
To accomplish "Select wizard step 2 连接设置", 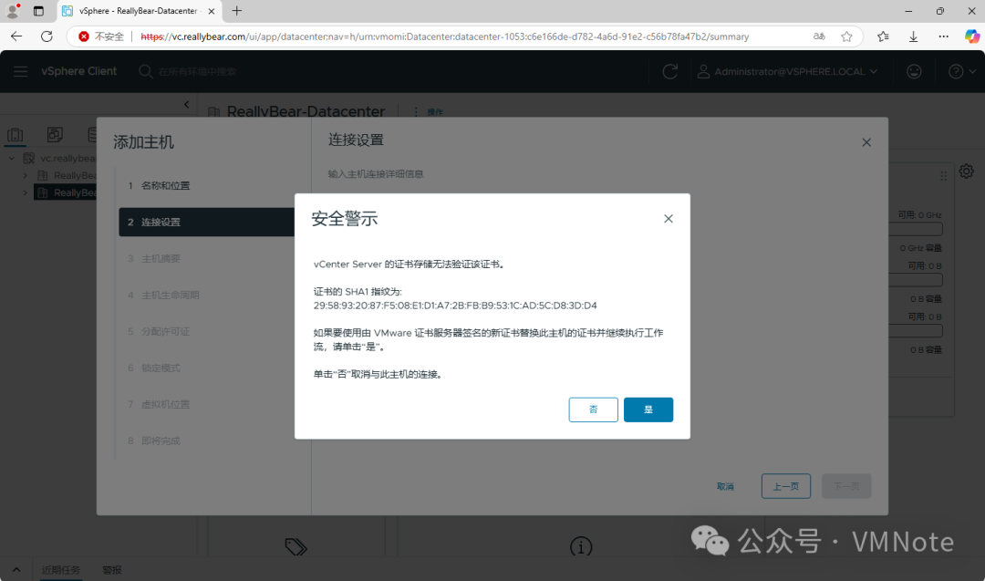I will (206, 223).
